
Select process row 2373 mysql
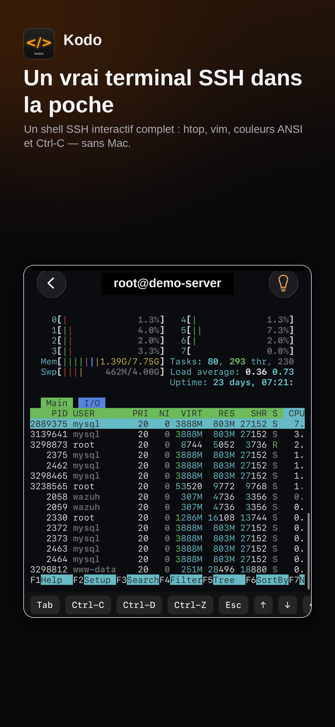tap(167, 538)
